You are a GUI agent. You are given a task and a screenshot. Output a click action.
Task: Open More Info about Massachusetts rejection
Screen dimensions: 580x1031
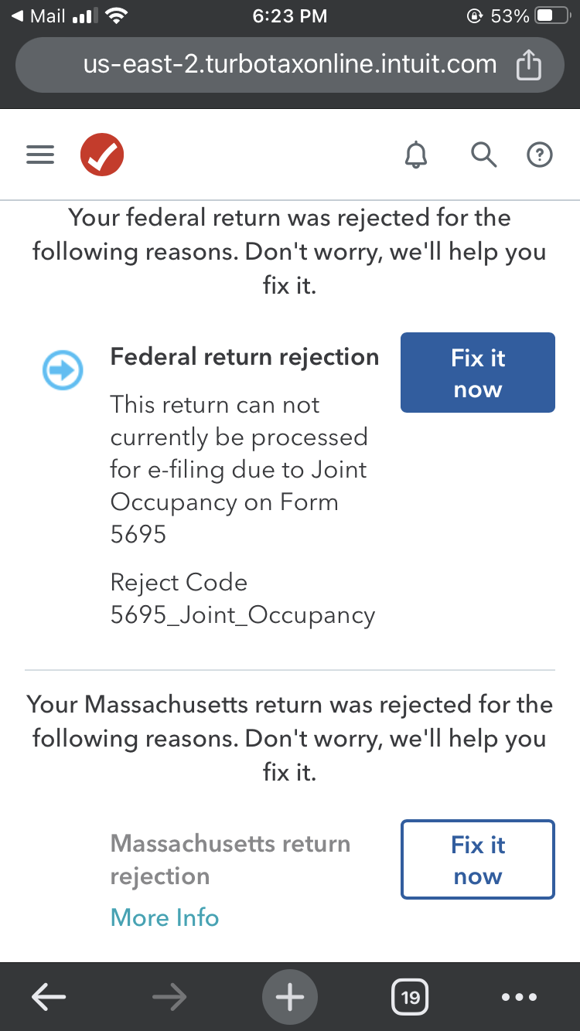click(164, 917)
